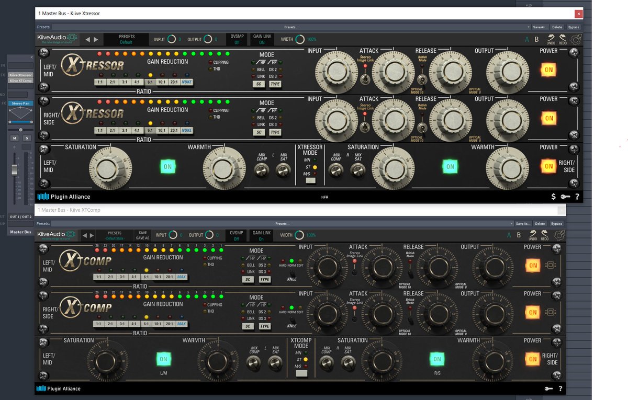The height and width of the screenshot is (400, 628).
Task: Click the Master Bus volume fader
Action: tap(15, 169)
